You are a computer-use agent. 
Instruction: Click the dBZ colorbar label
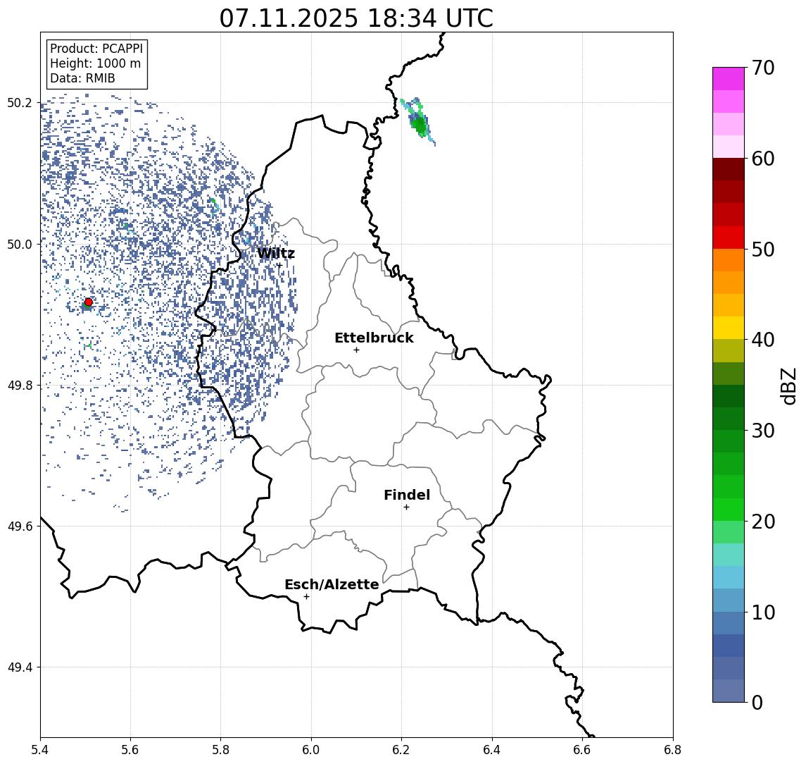click(x=788, y=386)
